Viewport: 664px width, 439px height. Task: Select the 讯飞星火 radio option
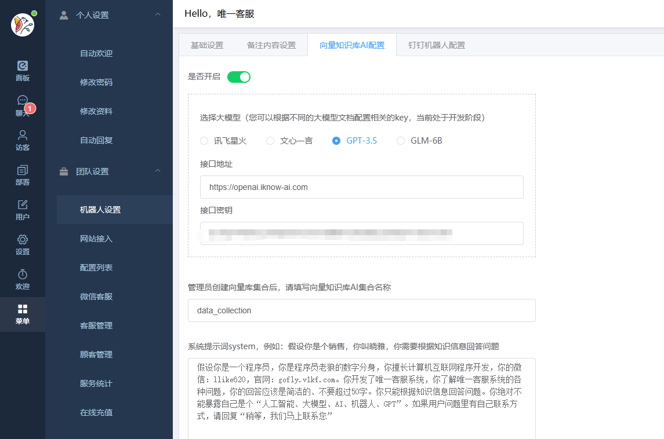tap(204, 141)
